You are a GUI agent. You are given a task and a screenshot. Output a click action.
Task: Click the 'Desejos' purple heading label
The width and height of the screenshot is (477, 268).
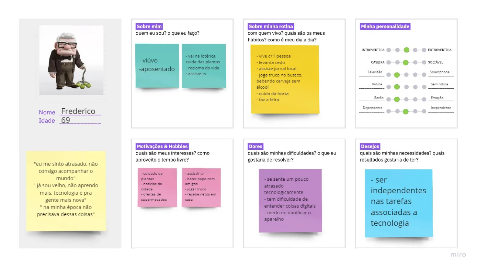point(370,146)
